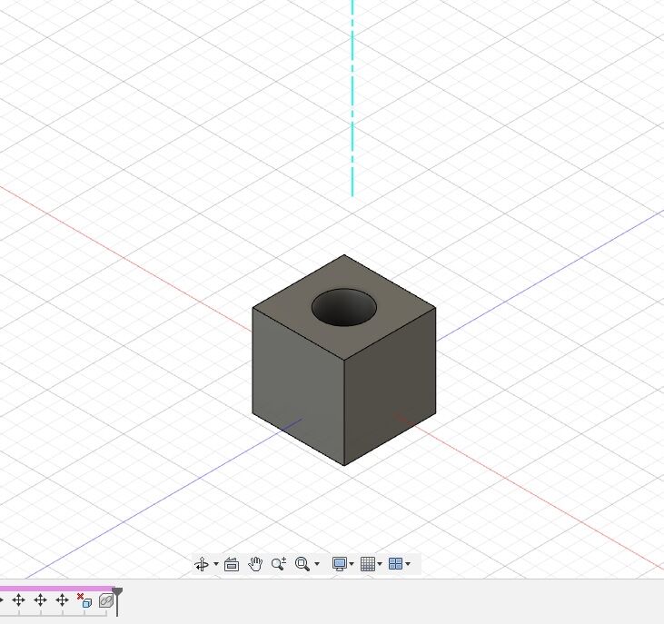
Task: Expand the Grid and Snaps dropdown arrow
Action: click(380, 564)
